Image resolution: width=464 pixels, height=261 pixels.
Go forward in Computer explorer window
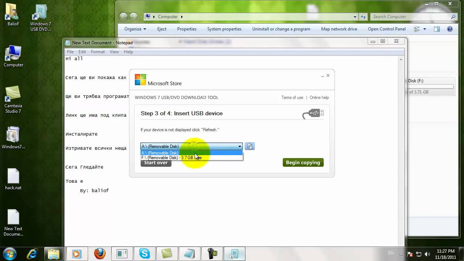133,17
